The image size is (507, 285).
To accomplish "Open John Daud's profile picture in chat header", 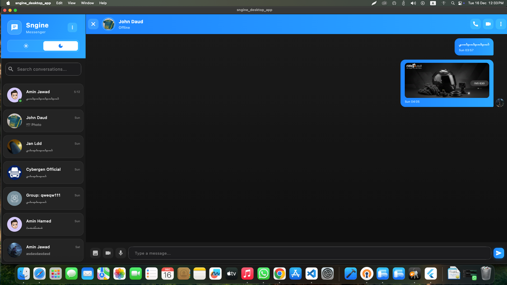I will (108, 24).
